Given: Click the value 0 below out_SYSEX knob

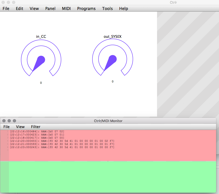Looking at the screenshot, I should pyautogui.click(x=113, y=81).
